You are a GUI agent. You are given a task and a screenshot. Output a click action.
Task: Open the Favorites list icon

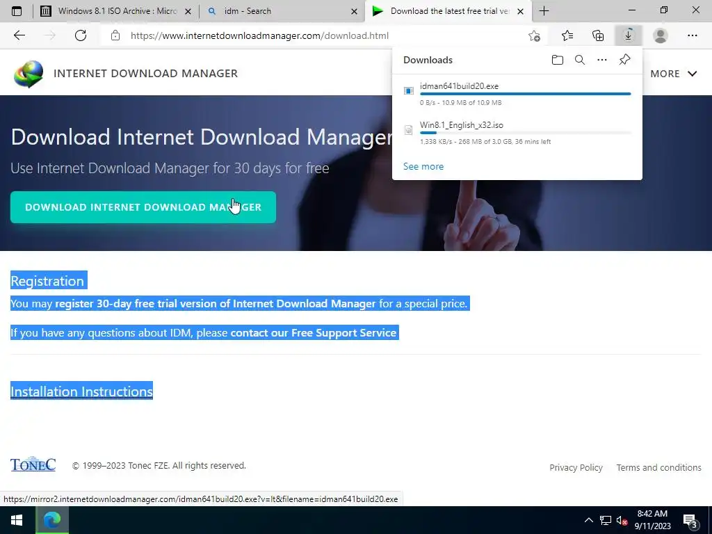(567, 35)
